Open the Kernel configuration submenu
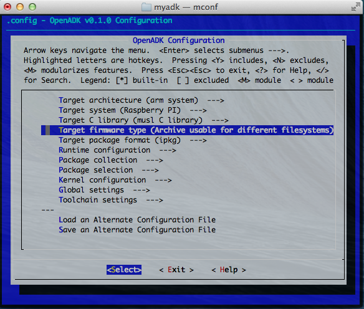This screenshot has width=364, height=309. click(x=115, y=180)
